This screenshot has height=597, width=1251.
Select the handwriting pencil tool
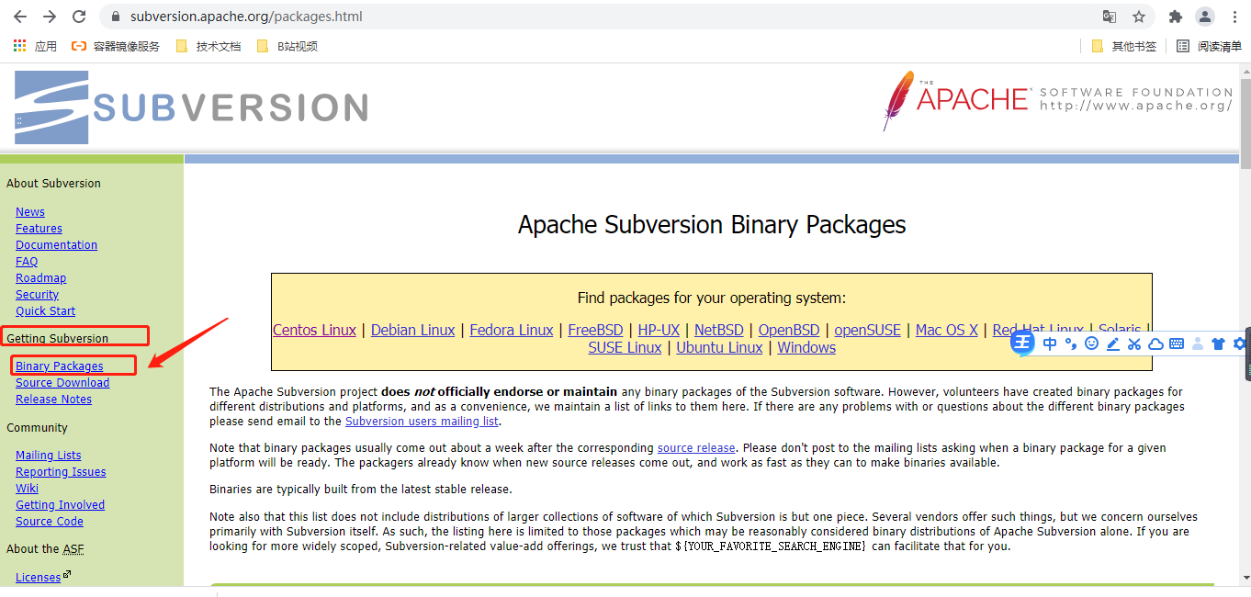1113,344
